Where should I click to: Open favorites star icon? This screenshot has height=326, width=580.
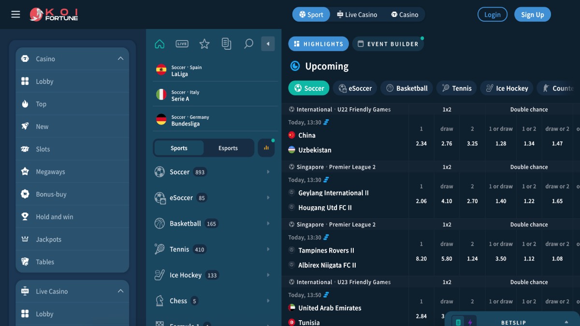(x=204, y=44)
